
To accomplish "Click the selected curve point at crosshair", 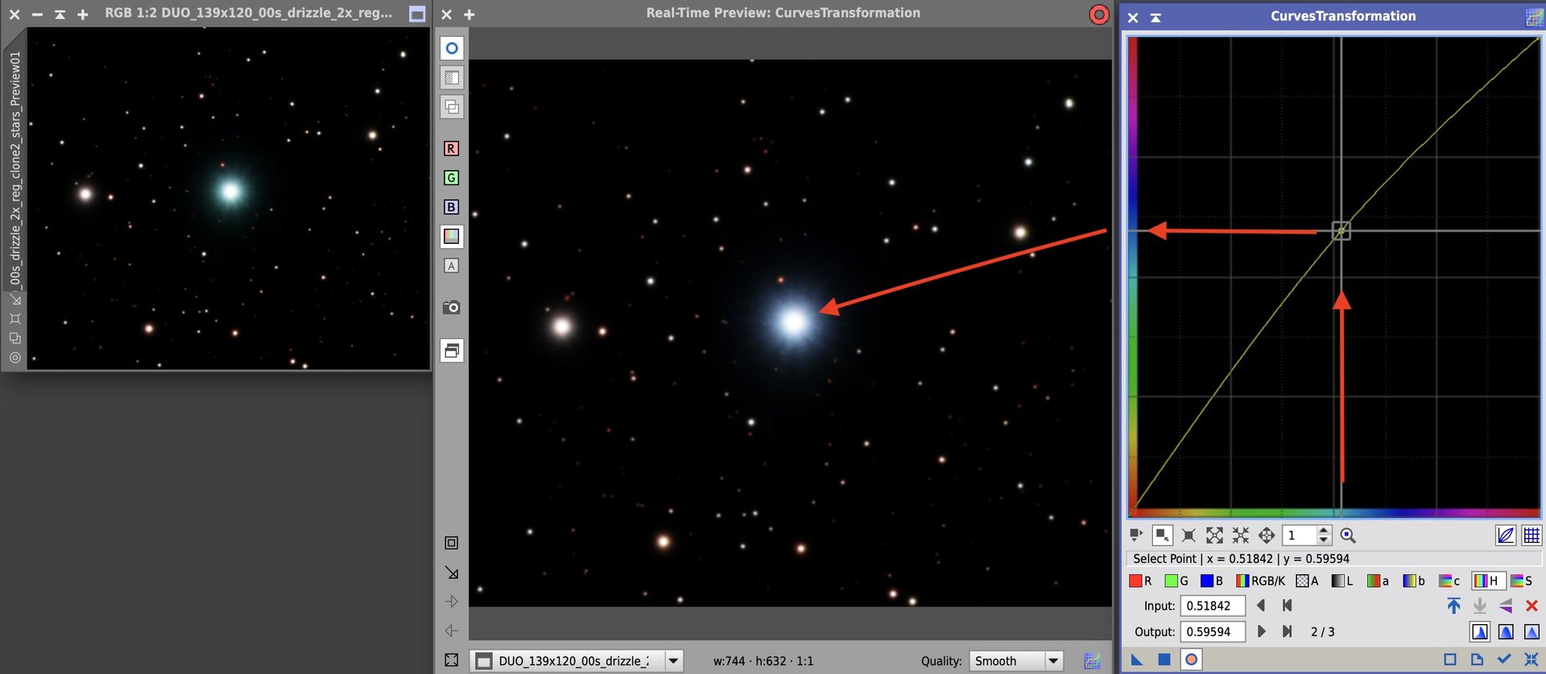I will 1341,231.
